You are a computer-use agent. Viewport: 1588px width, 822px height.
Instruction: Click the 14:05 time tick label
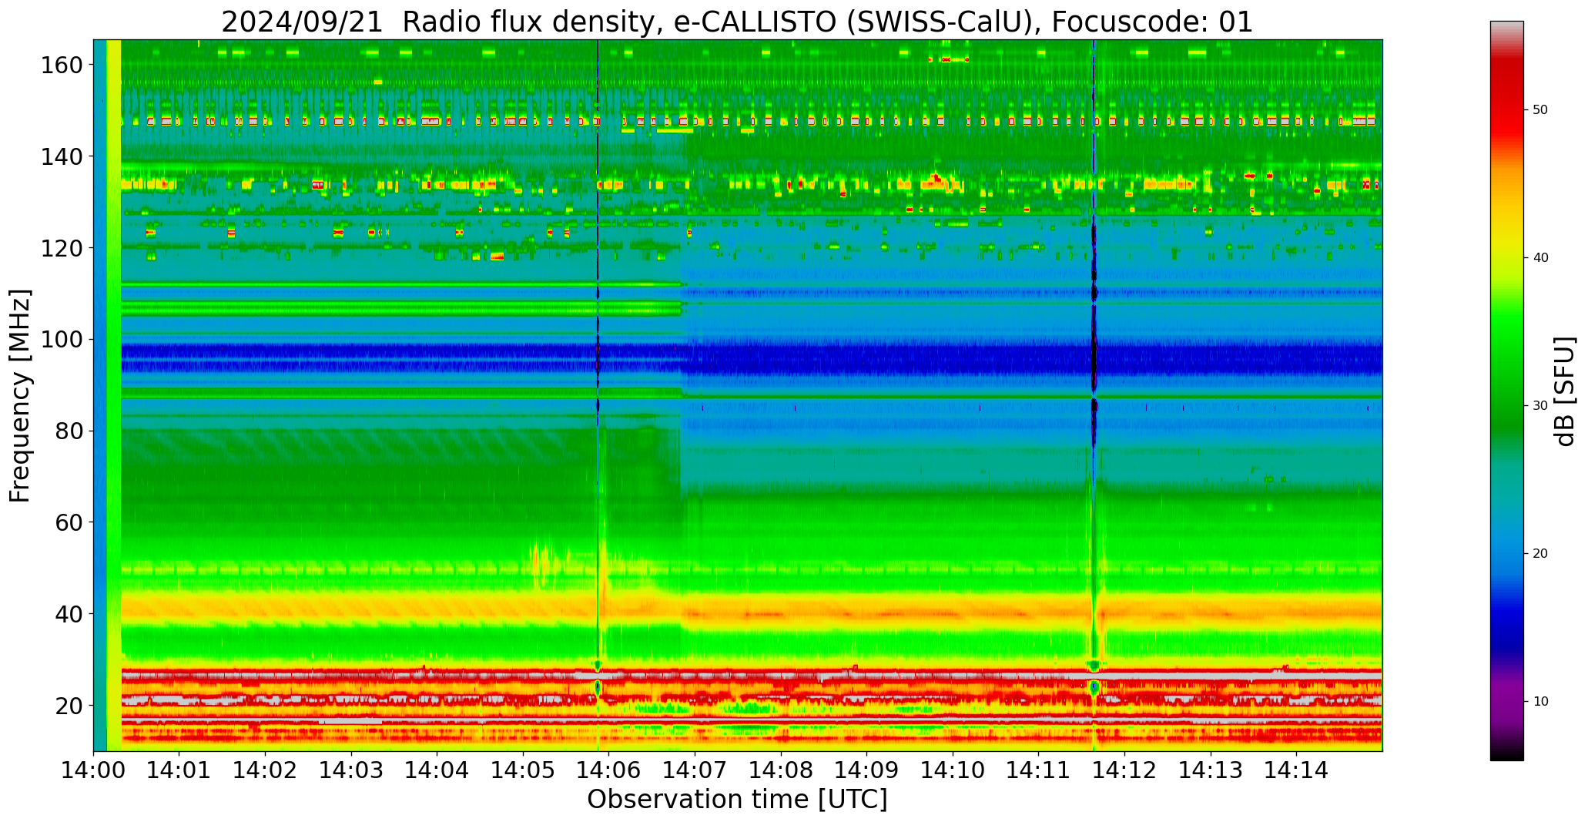pyautogui.click(x=524, y=770)
